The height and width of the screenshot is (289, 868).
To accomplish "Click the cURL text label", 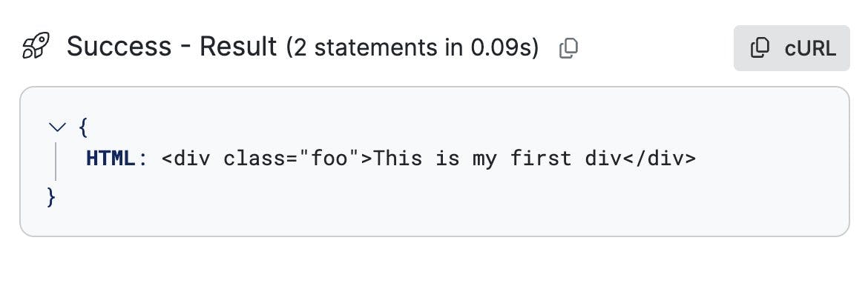I will click(810, 49).
